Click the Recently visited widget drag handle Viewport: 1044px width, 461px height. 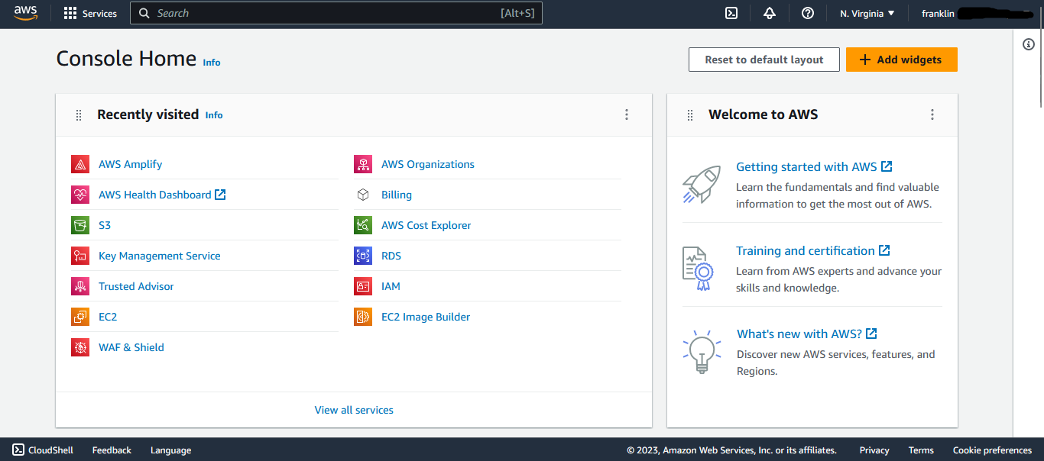pyautogui.click(x=79, y=115)
